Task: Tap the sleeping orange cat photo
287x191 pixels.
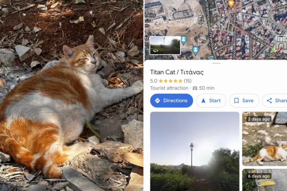Action: [71, 96]
